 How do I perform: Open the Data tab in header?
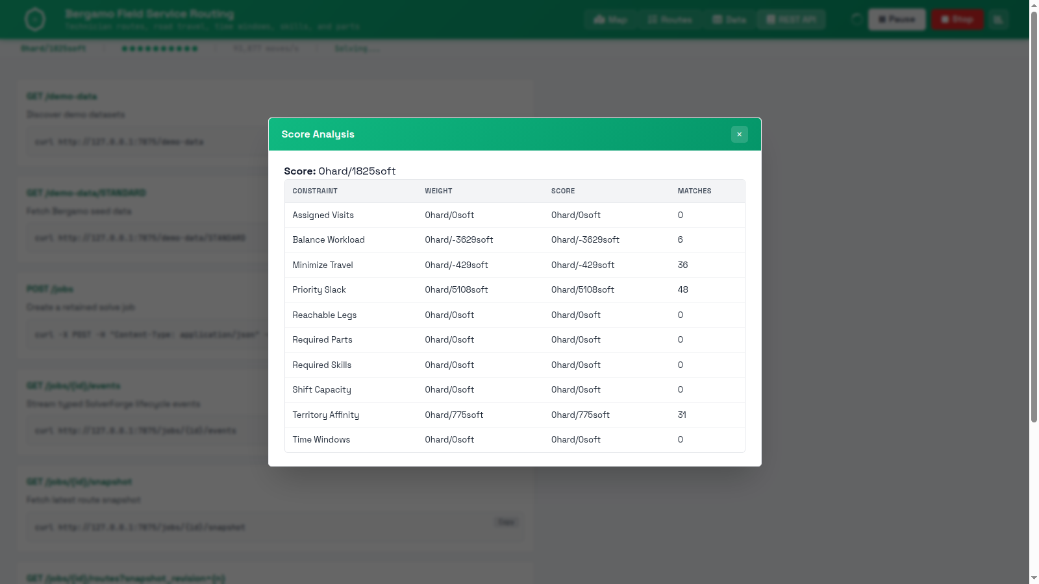tap(729, 19)
